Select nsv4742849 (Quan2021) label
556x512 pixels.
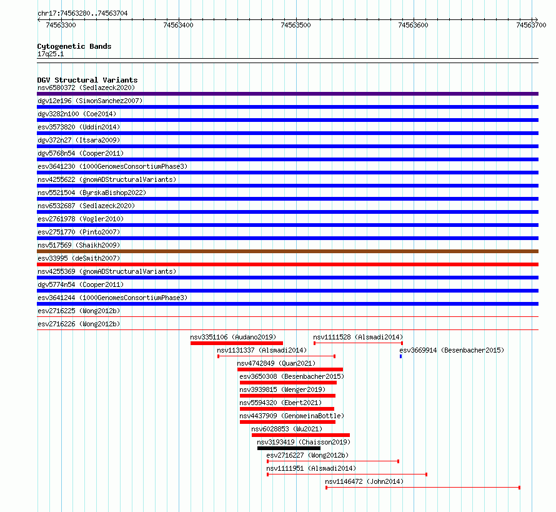point(276,363)
